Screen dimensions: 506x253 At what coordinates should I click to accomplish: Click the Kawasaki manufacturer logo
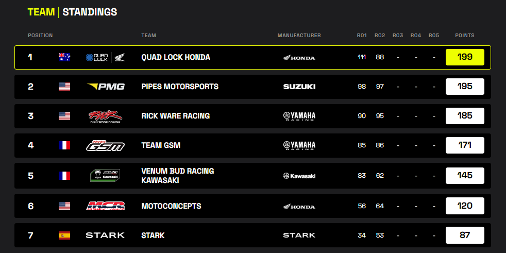(299, 176)
